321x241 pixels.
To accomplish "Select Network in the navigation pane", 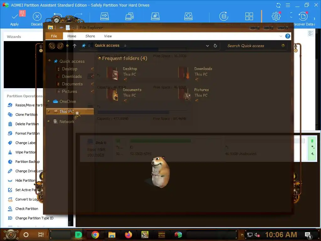I will point(67,121).
